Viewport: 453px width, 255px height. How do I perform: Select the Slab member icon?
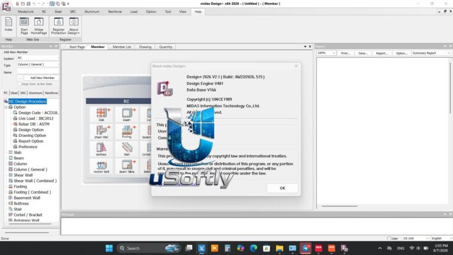(x=101, y=115)
